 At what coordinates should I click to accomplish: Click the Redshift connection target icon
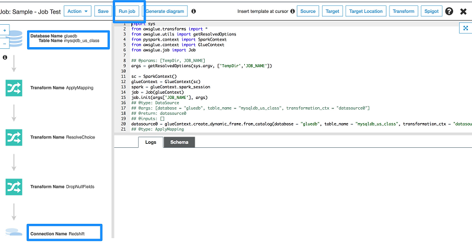tap(14, 232)
